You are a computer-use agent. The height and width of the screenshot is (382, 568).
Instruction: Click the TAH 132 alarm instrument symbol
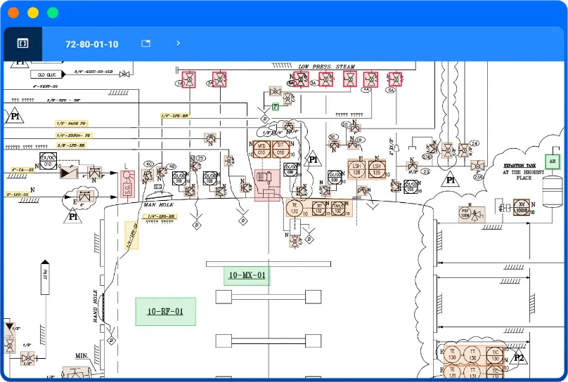(338, 209)
